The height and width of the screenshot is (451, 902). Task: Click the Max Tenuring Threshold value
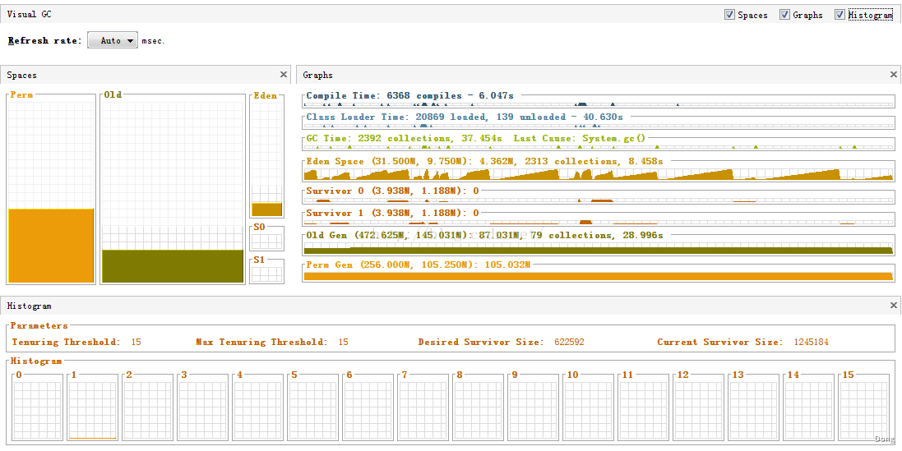point(343,342)
